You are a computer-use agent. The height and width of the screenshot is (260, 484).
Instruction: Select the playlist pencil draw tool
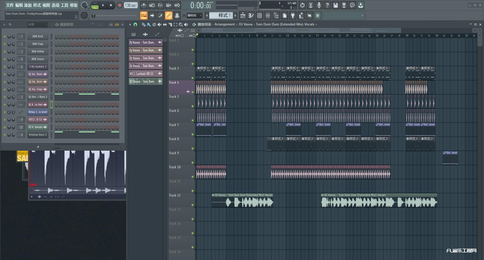tap(144, 24)
